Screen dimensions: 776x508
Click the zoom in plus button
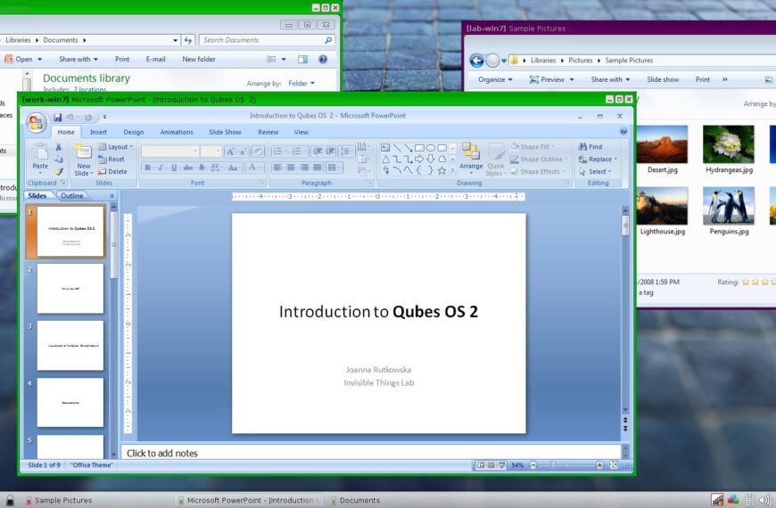click(599, 465)
